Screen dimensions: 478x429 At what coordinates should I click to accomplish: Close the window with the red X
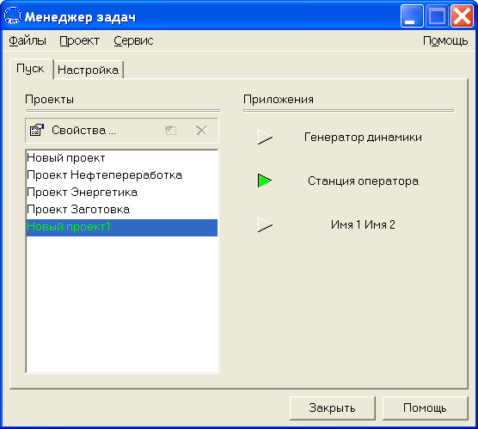462,15
